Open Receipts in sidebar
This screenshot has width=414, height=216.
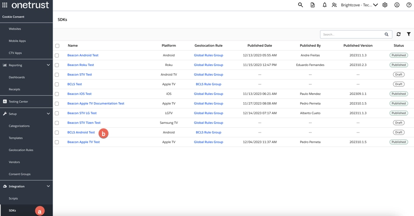click(14, 89)
